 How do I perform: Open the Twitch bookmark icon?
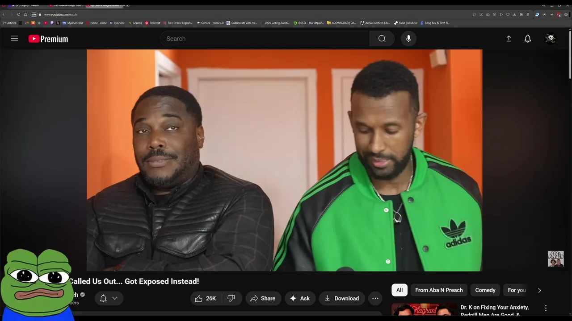click(52, 23)
